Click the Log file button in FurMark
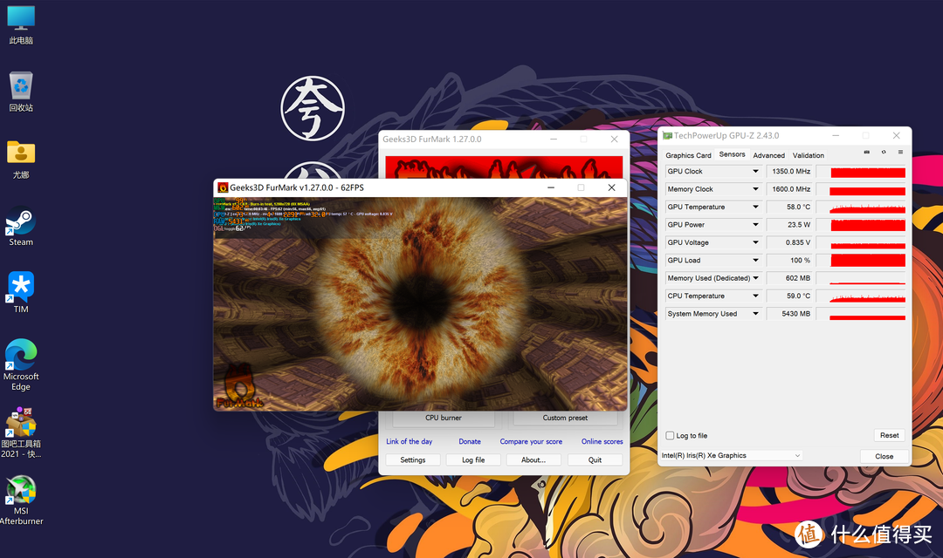 coord(473,459)
